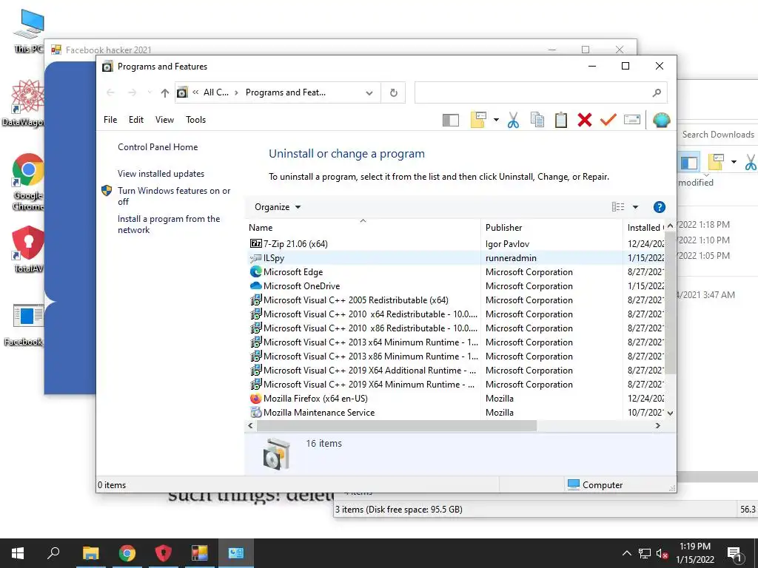Click All C... breadcrumb in address bar
The height and width of the screenshot is (568, 758).
pos(215,92)
